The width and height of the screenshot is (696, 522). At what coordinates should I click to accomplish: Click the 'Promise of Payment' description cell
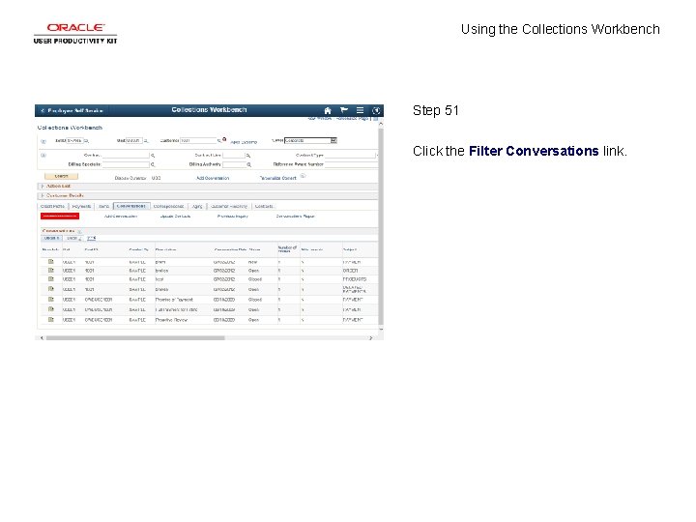pos(174,300)
